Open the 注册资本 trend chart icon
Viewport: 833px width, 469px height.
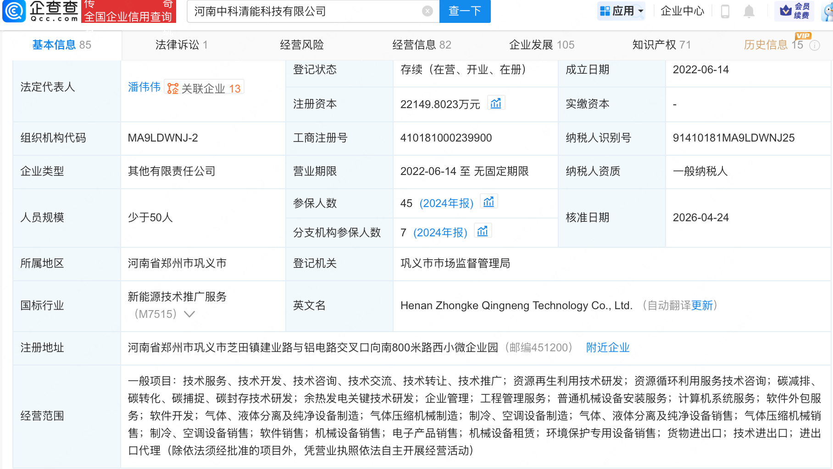(496, 103)
